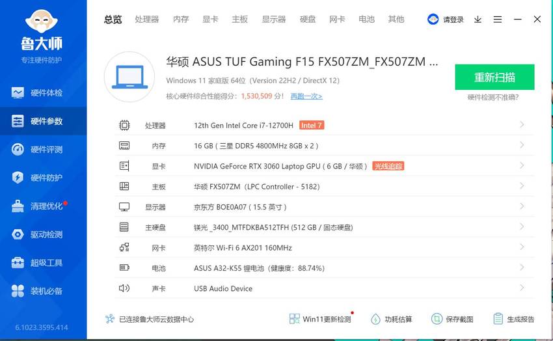Click the 再跑一次> link
Image resolution: width=553 pixels, height=341 pixels.
click(306, 96)
